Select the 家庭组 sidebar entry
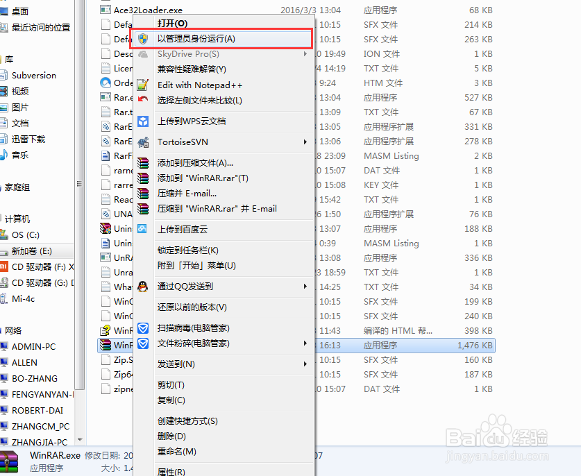 pyautogui.click(x=17, y=187)
